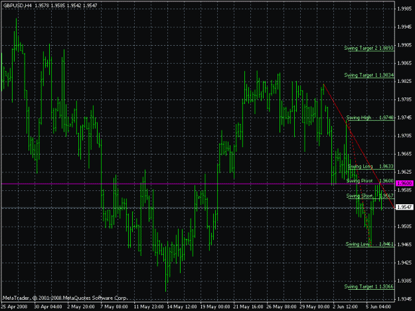This screenshot has height=311, width=415.
Task: Click the 2 May 20:00 time label
Action: click(x=81, y=307)
